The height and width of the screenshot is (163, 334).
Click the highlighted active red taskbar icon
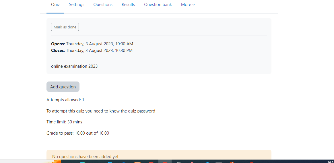[x=165, y=162]
